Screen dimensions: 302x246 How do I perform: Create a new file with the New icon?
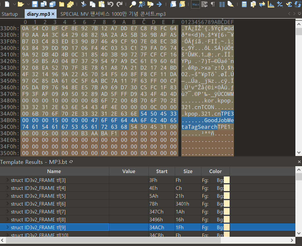(x=7, y=4)
